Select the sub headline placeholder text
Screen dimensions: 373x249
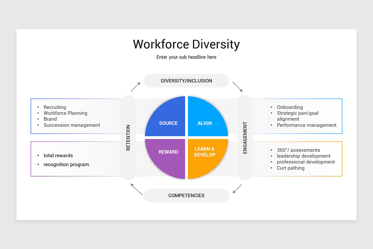click(x=186, y=57)
